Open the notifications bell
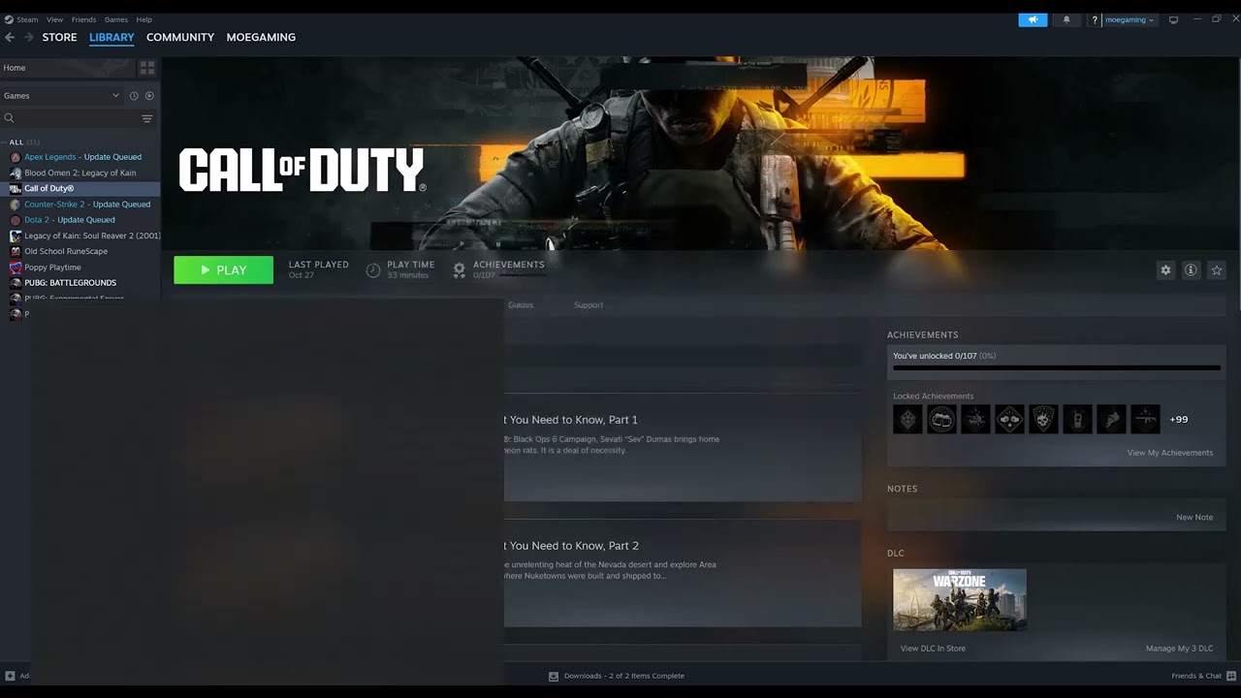 click(1066, 19)
